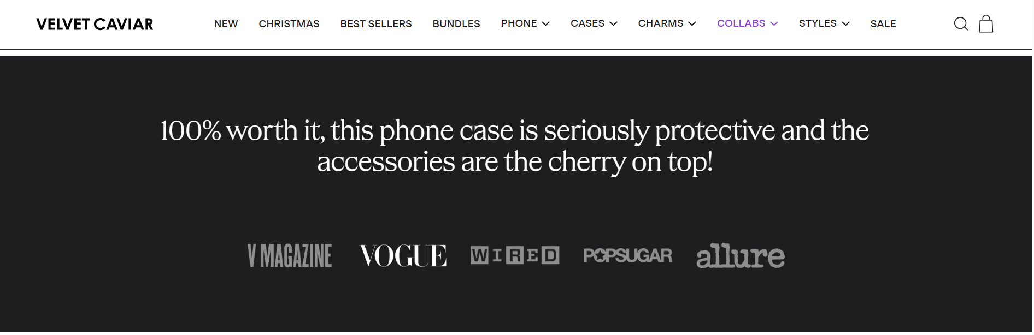The image size is (1034, 335).
Task: Open the BEST SELLERS section
Action: coord(375,23)
